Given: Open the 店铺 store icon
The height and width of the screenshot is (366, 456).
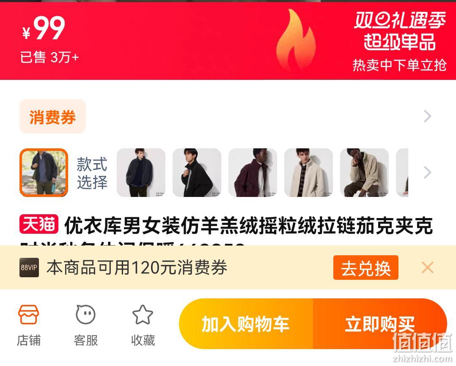Looking at the screenshot, I should tap(28, 314).
